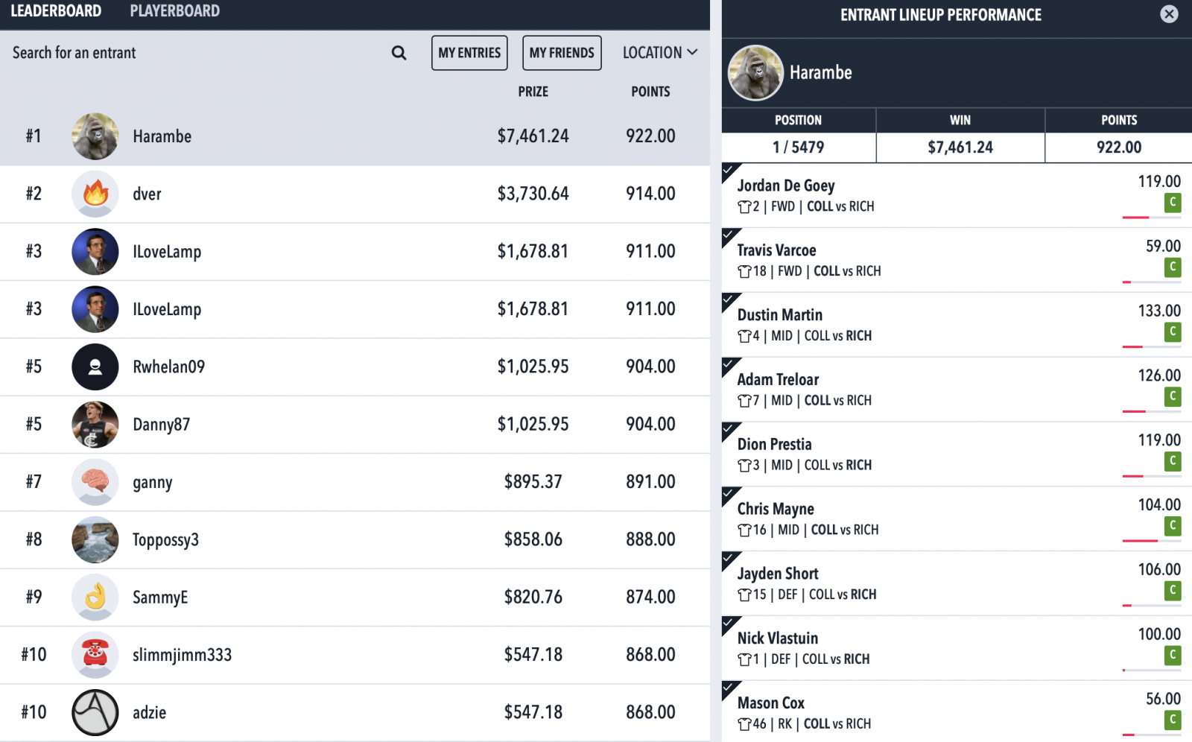Click Toppossy3's coastal photo avatar

click(x=95, y=539)
